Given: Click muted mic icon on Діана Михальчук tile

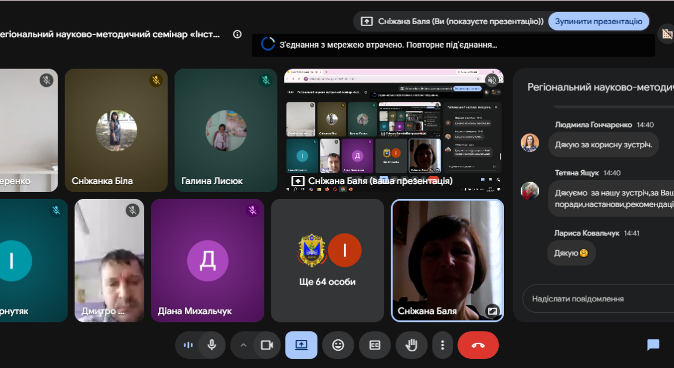Looking at the screenshot, I should (x=252, y=210).
